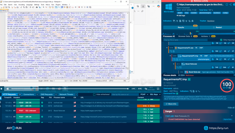Toggle LIVE mode on the player
This screenshot has width=235, height=133.
[x=133, y=89]
